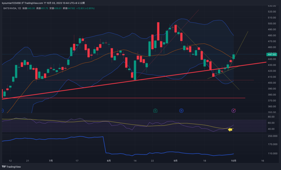Viewport: 281px width, 170px height.
Task: Click the 16 date axis label
Action: [x=263, y=161]
